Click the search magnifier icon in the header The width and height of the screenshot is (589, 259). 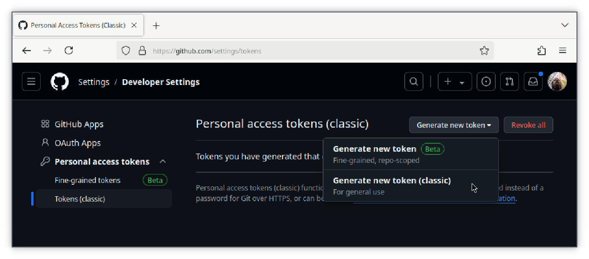[x=413, y=81]
